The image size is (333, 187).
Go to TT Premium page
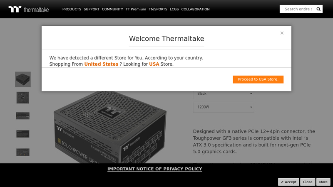pos(136,9)
